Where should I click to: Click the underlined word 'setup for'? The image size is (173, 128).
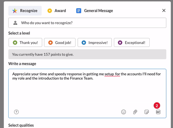[112, 74]
